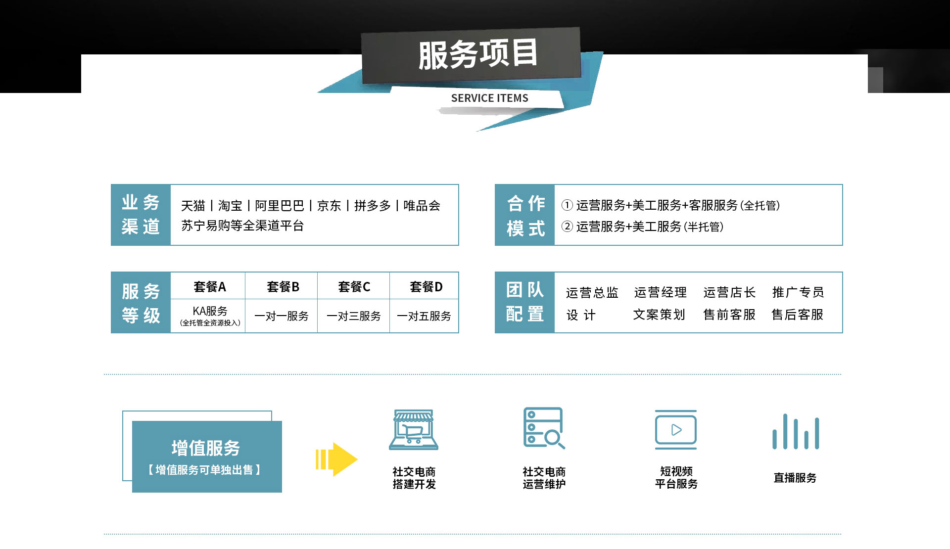Screen dimensions: 950x549
Task: Click the circled number 1 marker
Action: click(x=567, y=205)
